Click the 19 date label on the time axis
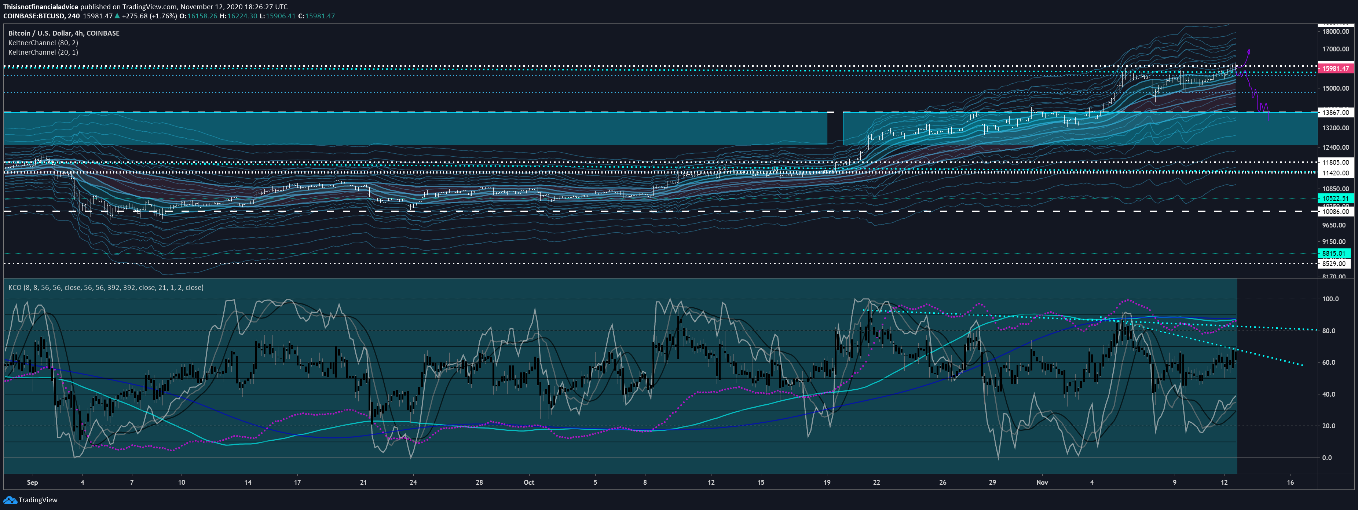The width and height of the screenshot is (1358, 510). [x=827, y=482]
